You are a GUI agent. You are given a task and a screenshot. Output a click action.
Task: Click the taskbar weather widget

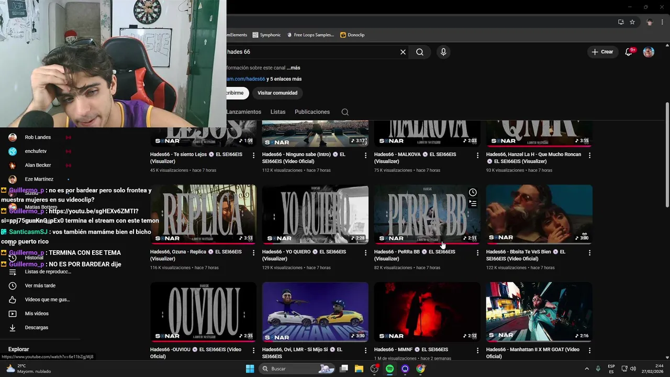pos(29,369)
